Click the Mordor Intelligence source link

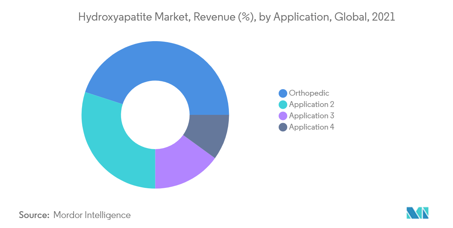[x=92, y=215]
